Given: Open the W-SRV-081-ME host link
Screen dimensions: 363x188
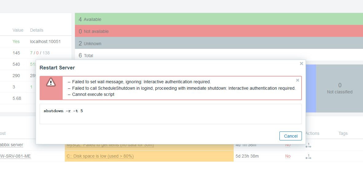Looking at the screenshot, I should 15,156.
